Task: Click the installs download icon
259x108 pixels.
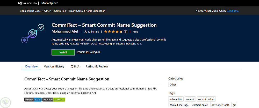Action: 85,32
